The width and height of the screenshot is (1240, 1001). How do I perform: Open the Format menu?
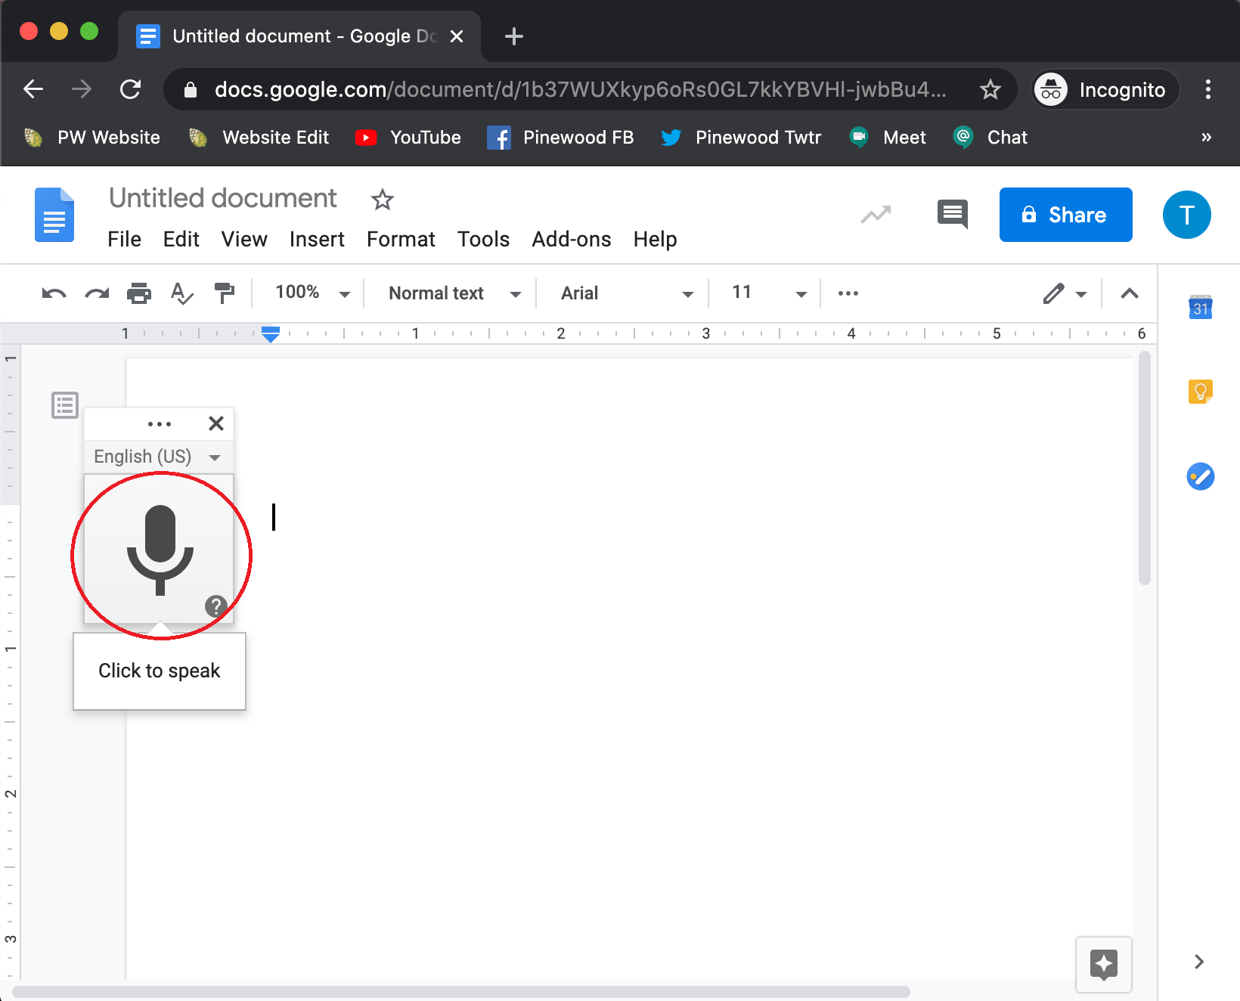tap(401, 239)
